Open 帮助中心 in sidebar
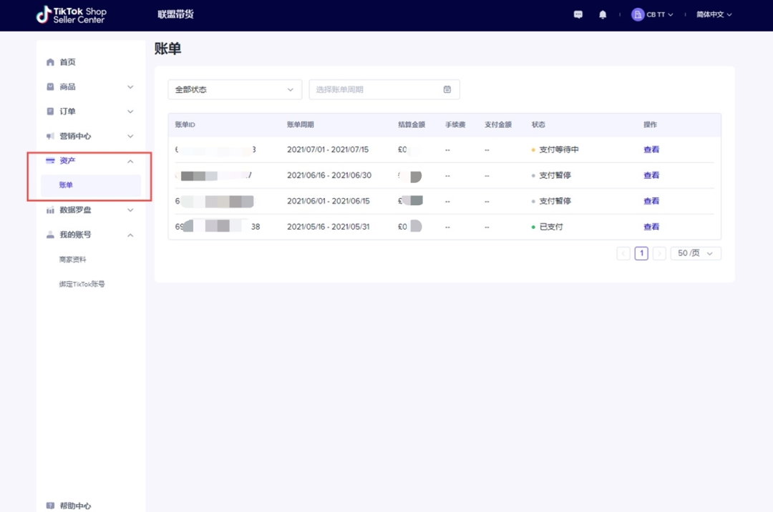 [75, 506]
